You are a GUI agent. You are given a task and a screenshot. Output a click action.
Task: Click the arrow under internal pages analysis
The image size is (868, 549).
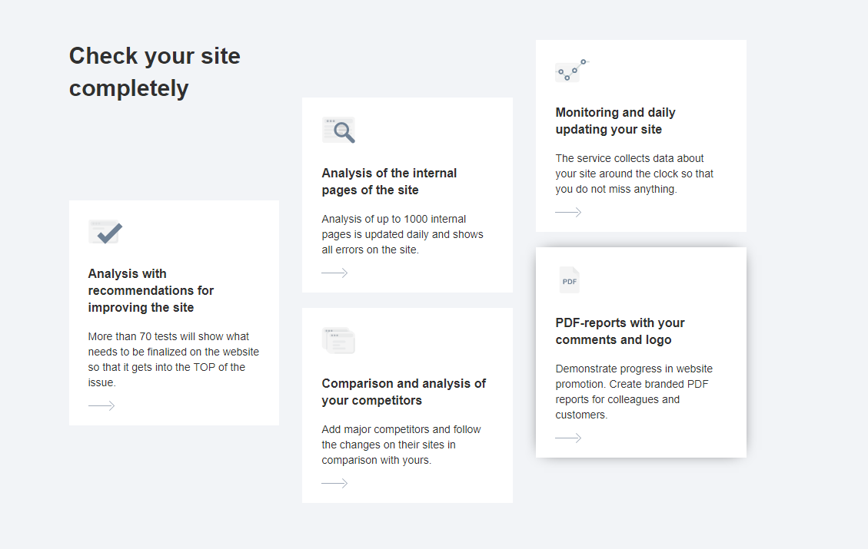point(334,273)
